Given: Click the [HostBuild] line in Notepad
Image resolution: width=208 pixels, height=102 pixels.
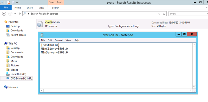Looking at the screenshot, I should pos(50,45).
